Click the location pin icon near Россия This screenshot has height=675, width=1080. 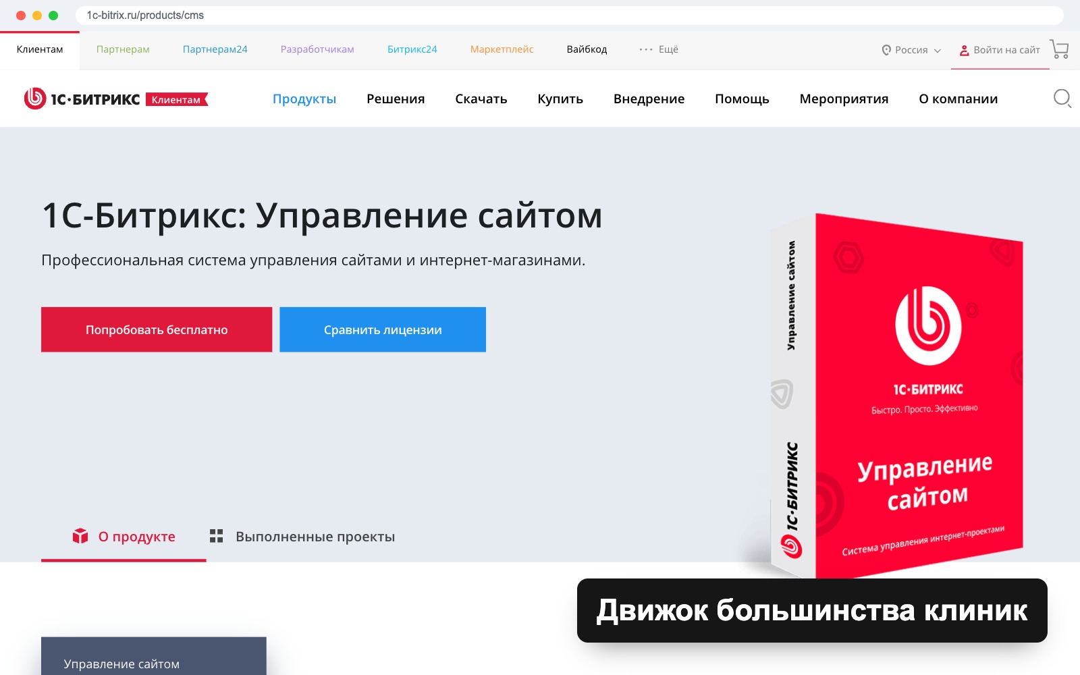(x=886, y=50)
